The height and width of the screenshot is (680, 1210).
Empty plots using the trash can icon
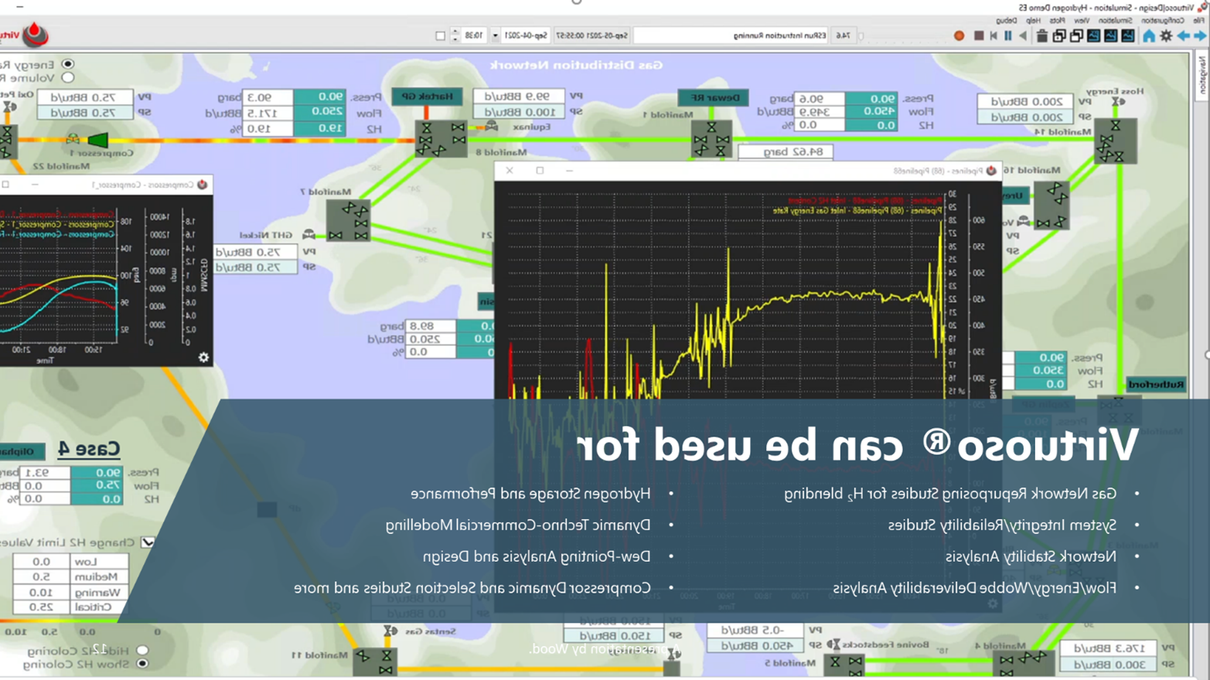tap(1041, 36)
